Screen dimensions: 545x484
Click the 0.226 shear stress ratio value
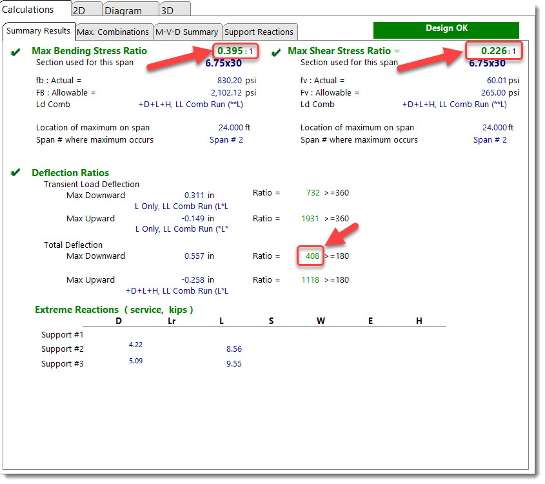493,51
